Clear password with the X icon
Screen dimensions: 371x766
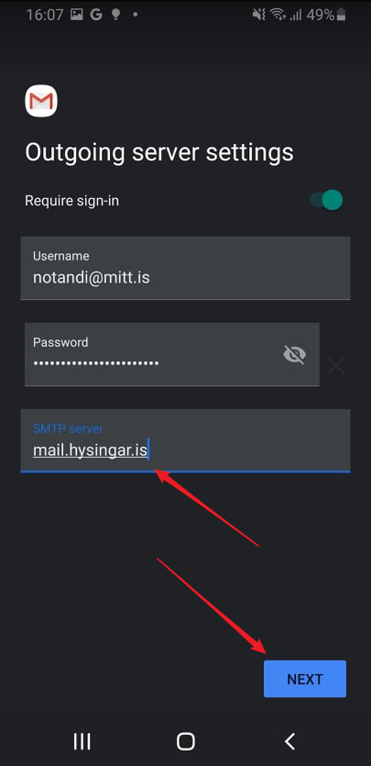coord(336,366)
